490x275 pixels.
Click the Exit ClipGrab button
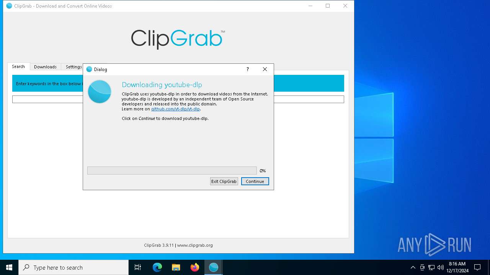click(224, 181)
